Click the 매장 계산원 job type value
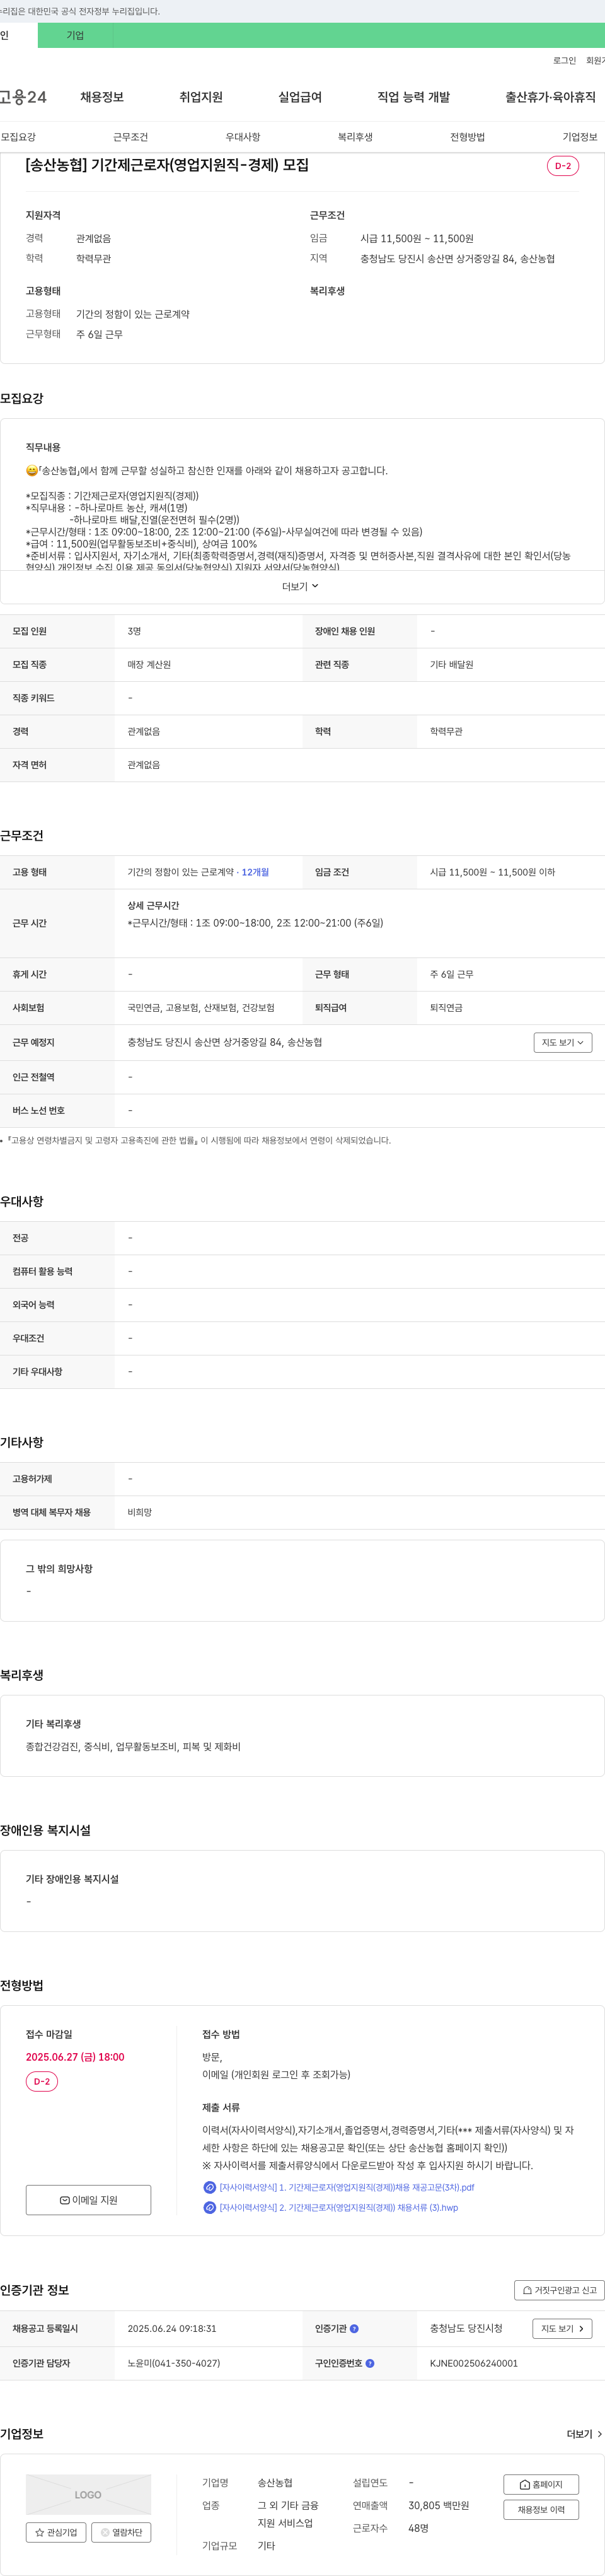The image size is (605, 2576). tap(150, 665)
